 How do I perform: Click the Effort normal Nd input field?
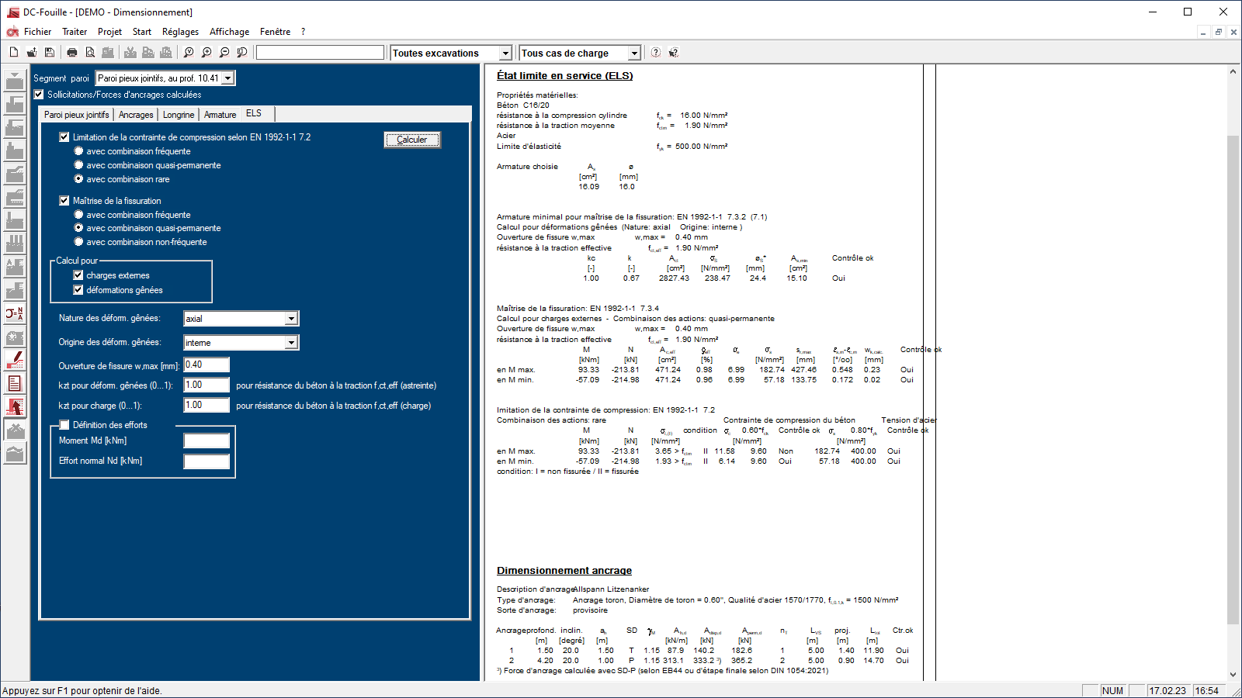click(206, 461)
